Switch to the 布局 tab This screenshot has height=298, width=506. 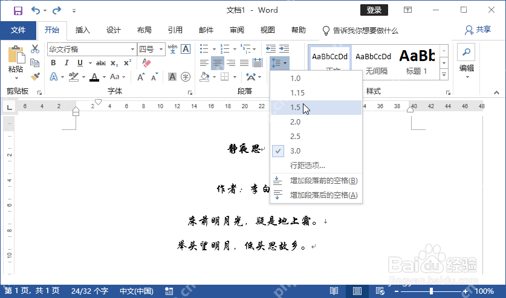coord(144,30)
